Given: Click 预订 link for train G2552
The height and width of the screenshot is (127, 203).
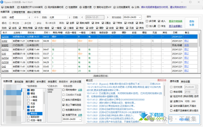Looking at the screenshot, I should point(187,49).
